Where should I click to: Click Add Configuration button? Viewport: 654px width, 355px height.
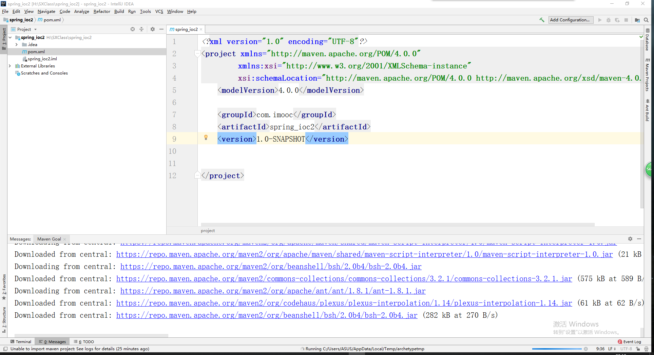571,20
